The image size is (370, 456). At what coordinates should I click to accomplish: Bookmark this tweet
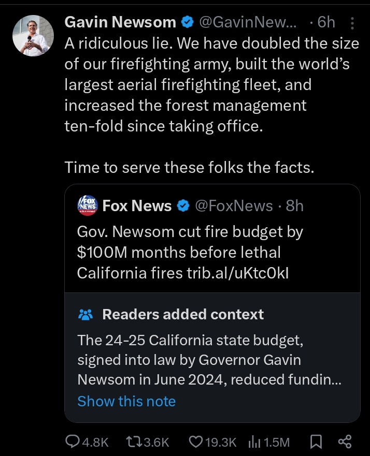tap(315, 441)
